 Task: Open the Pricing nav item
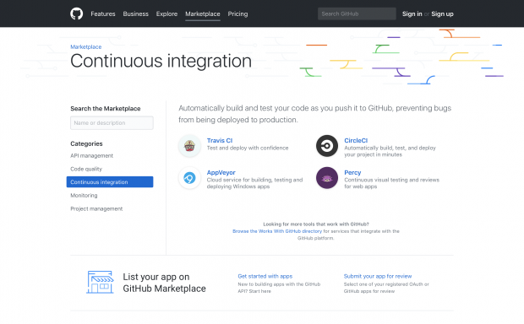237,13
